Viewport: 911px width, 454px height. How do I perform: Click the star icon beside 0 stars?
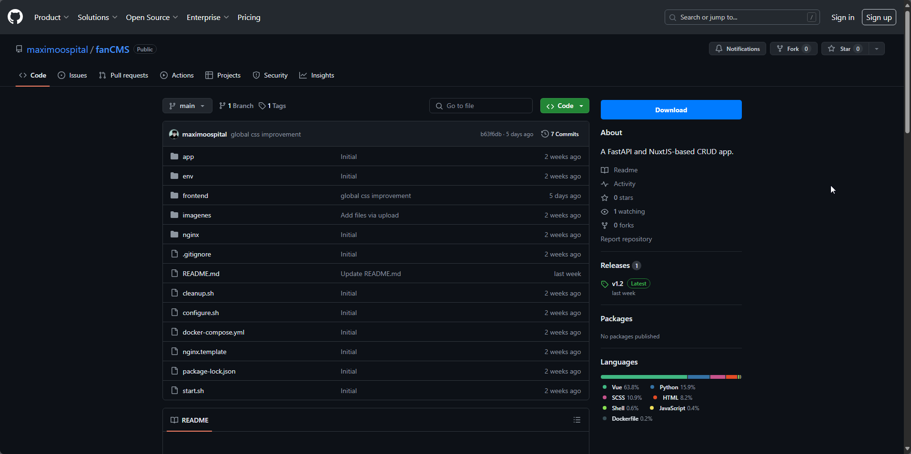(x=605, y=197)
